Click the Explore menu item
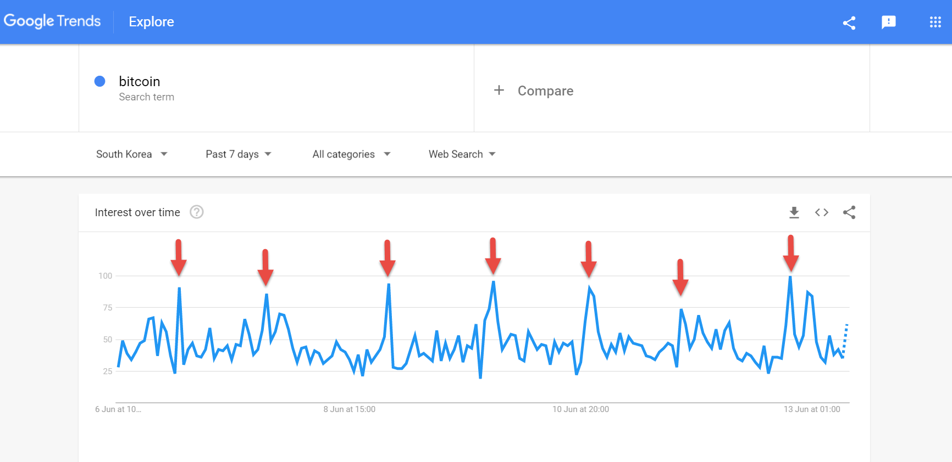 pos(151,22)
